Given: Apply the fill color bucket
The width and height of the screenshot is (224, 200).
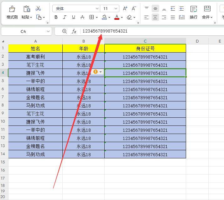Looking at the screenshot, I should 104,17.
